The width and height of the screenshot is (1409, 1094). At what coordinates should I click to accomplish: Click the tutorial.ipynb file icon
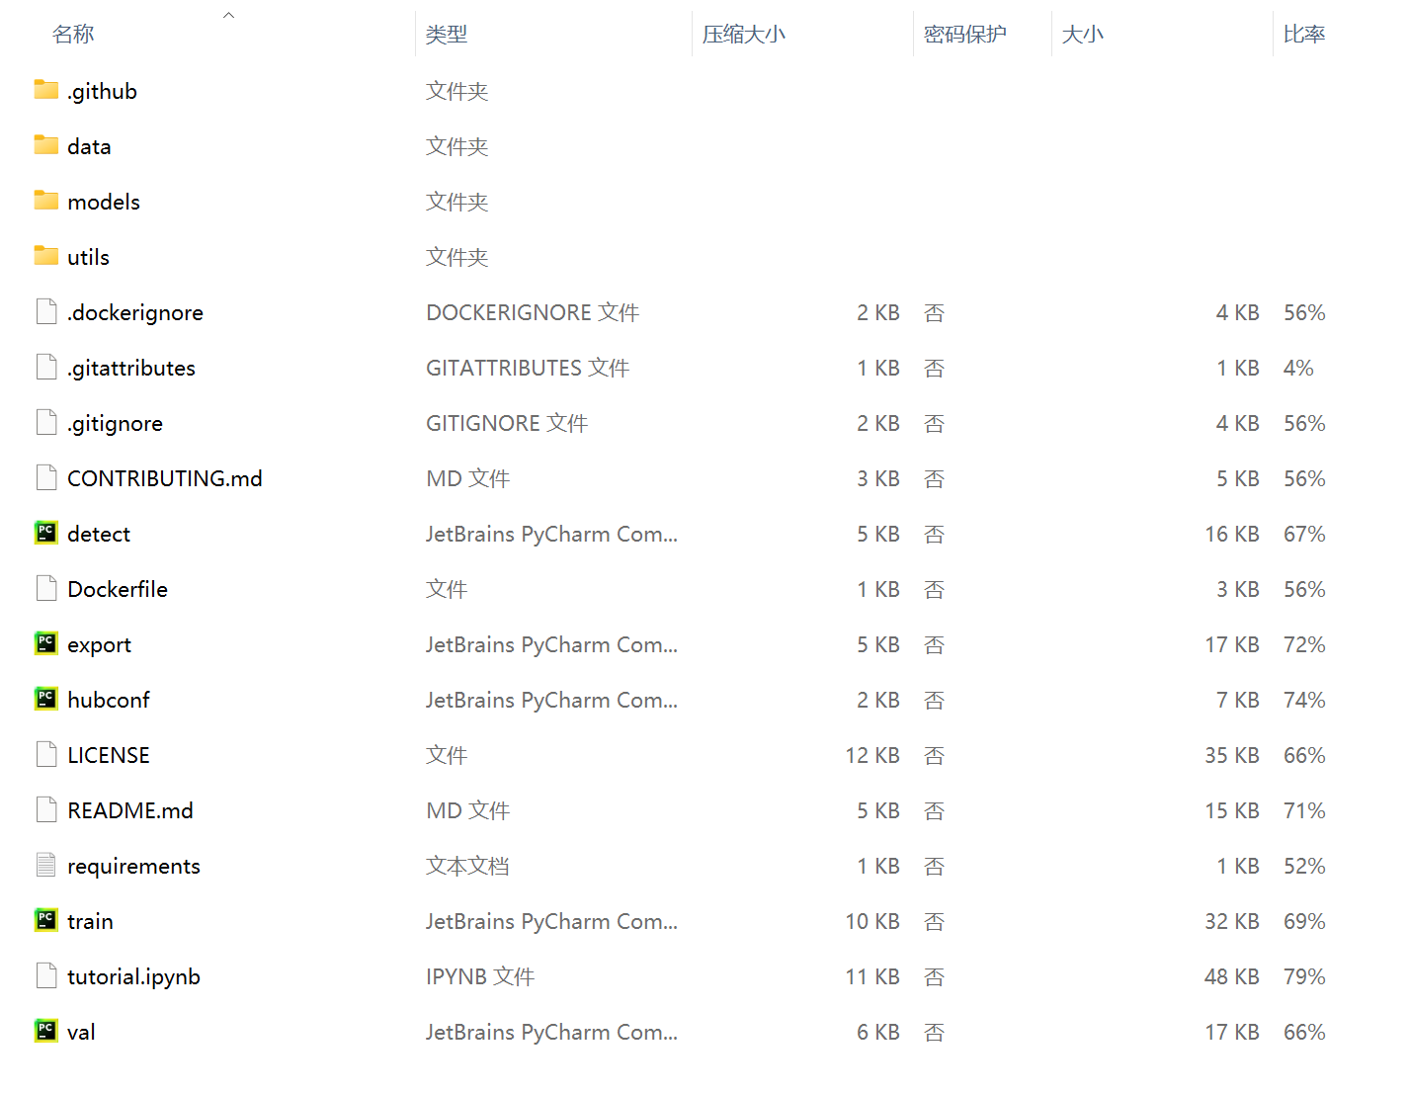pos(45,975)
